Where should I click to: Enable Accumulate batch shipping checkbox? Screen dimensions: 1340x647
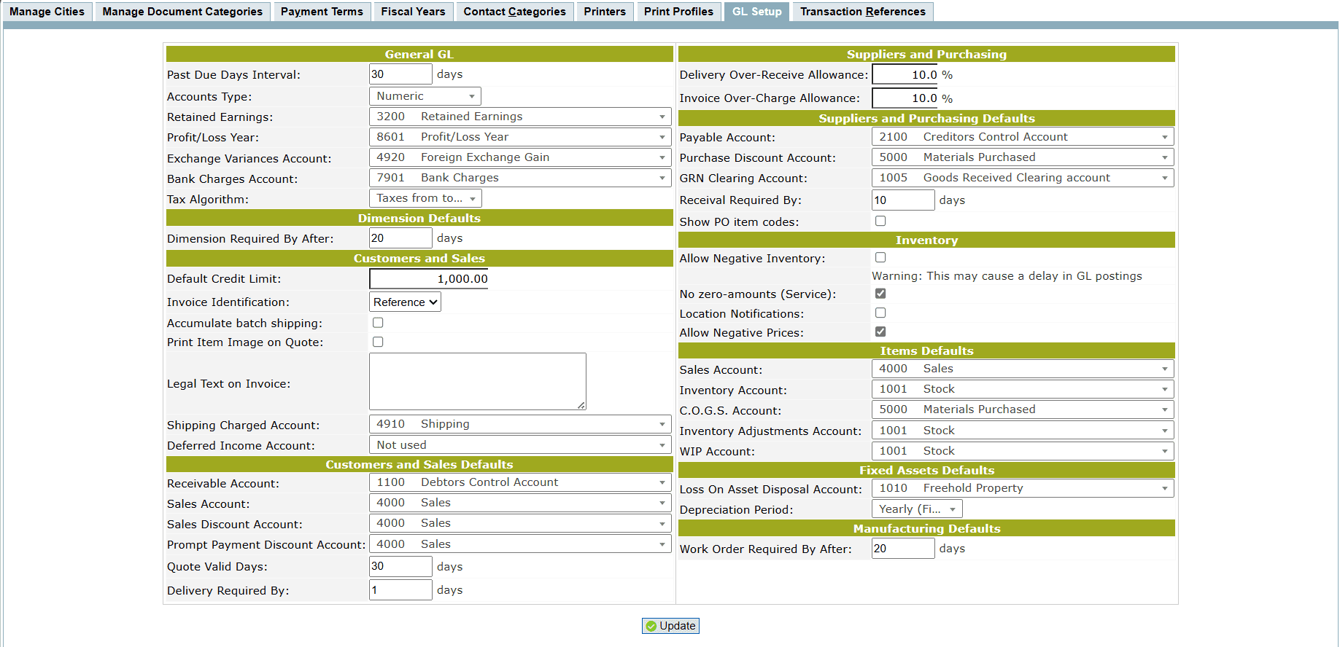tap(378, 323)
